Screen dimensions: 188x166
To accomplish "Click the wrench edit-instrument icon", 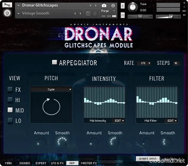I will [x=7, y=5].
